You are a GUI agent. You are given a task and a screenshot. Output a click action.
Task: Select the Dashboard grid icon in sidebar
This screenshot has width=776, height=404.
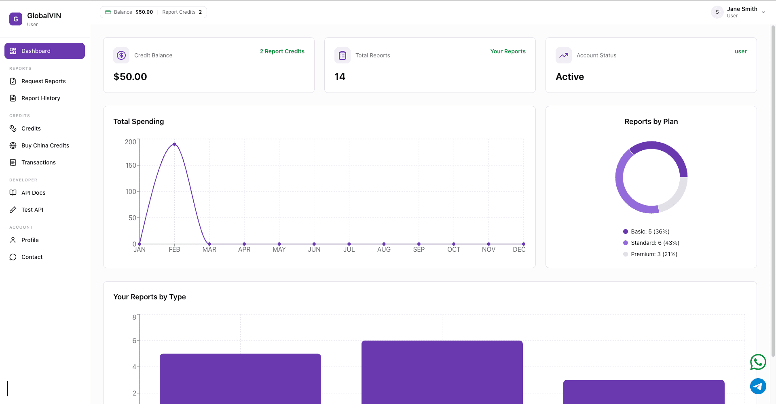13,50
